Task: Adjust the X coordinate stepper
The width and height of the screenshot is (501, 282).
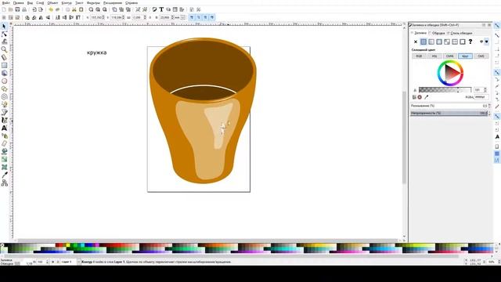Action: pos(103,17)
